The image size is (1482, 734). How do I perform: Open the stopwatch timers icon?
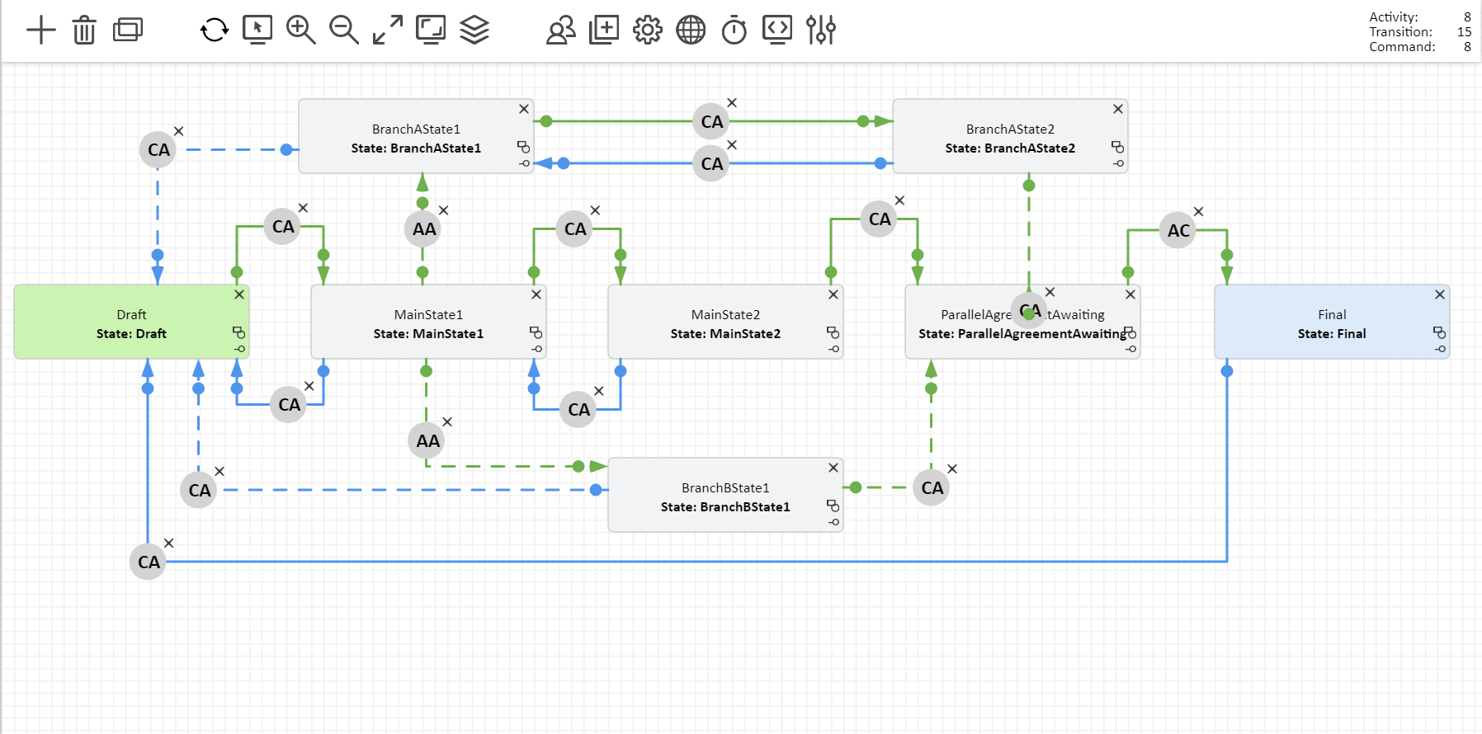pyautogui.click(x=734, y=31)
